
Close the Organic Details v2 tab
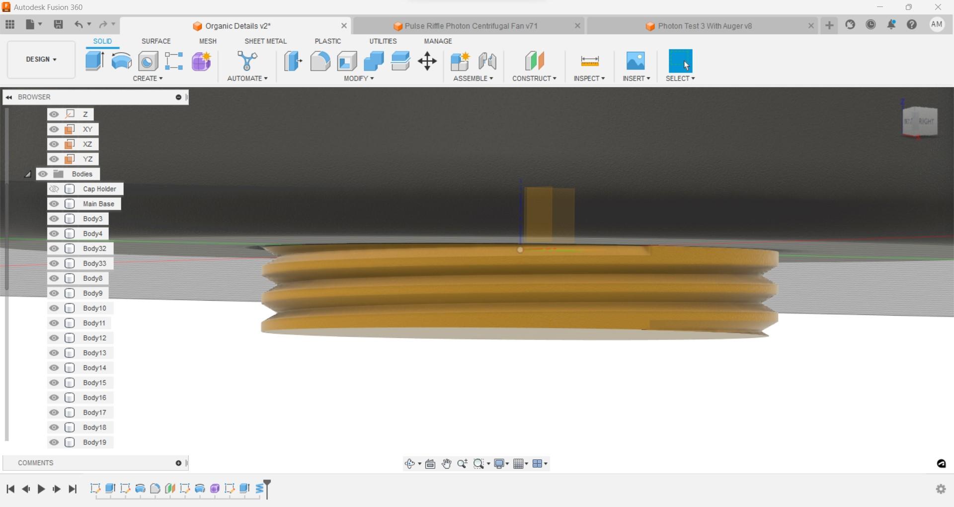pos(344,25)
